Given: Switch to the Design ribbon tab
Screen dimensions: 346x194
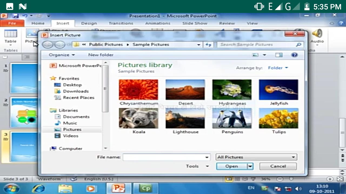Looking at the screenshot, I should [x=89, y=23].
